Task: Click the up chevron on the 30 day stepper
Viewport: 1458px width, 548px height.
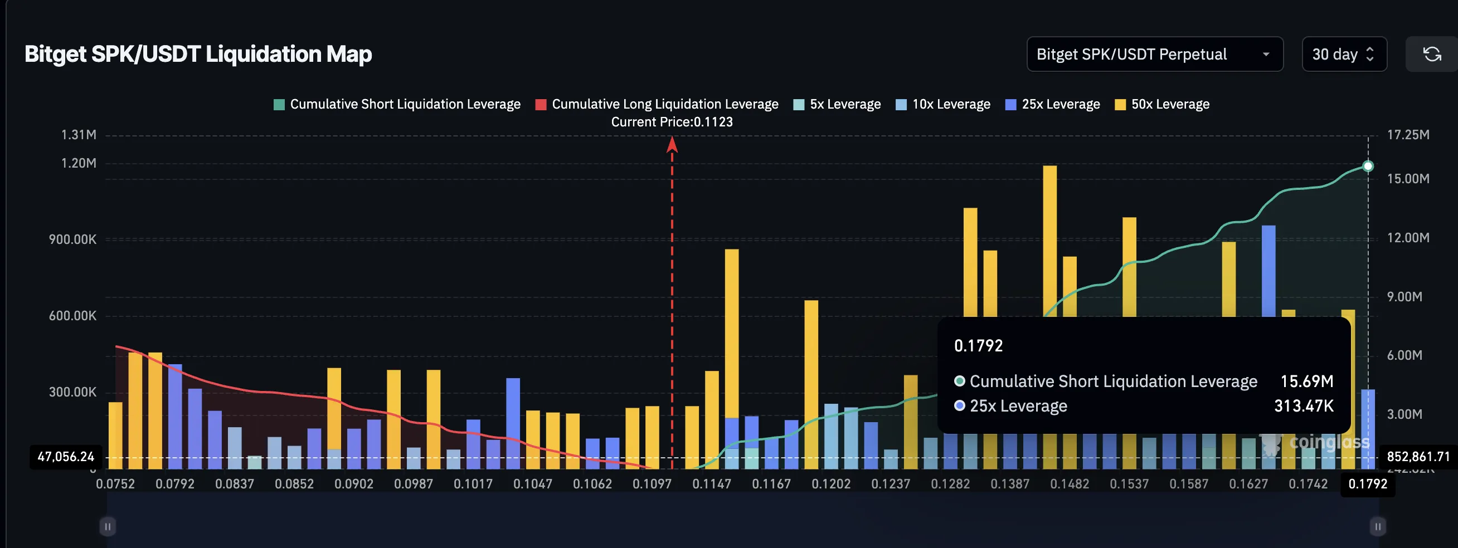Action: pos(1370,49)
